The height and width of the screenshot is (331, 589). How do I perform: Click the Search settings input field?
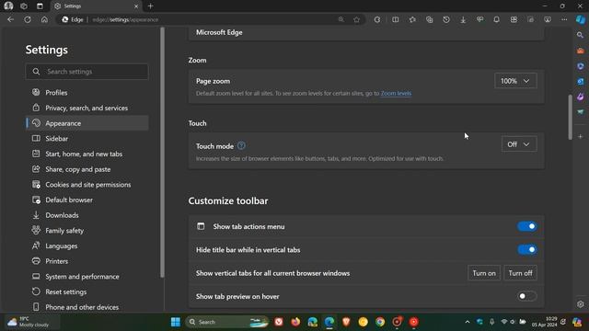[x=87, y=72]
